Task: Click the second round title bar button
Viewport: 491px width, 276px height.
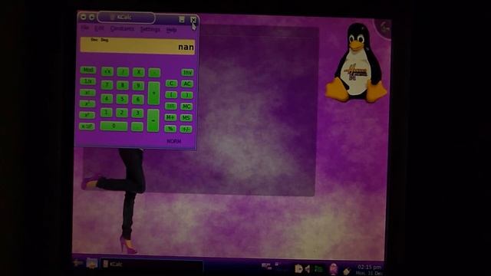Action: [92, 17]
